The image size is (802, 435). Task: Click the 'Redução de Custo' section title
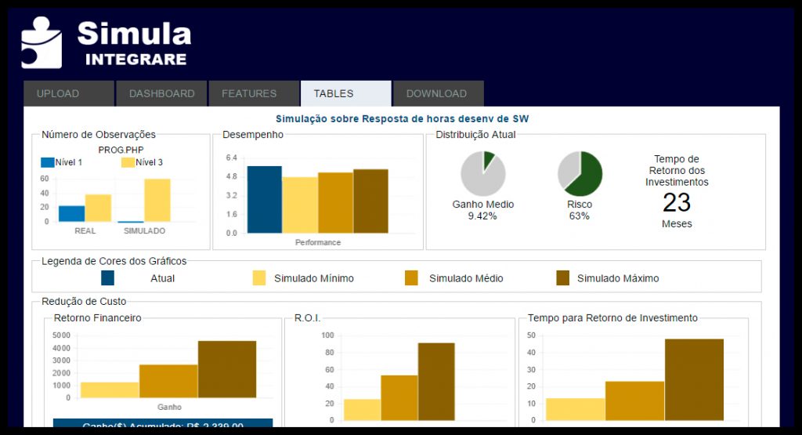84,302
